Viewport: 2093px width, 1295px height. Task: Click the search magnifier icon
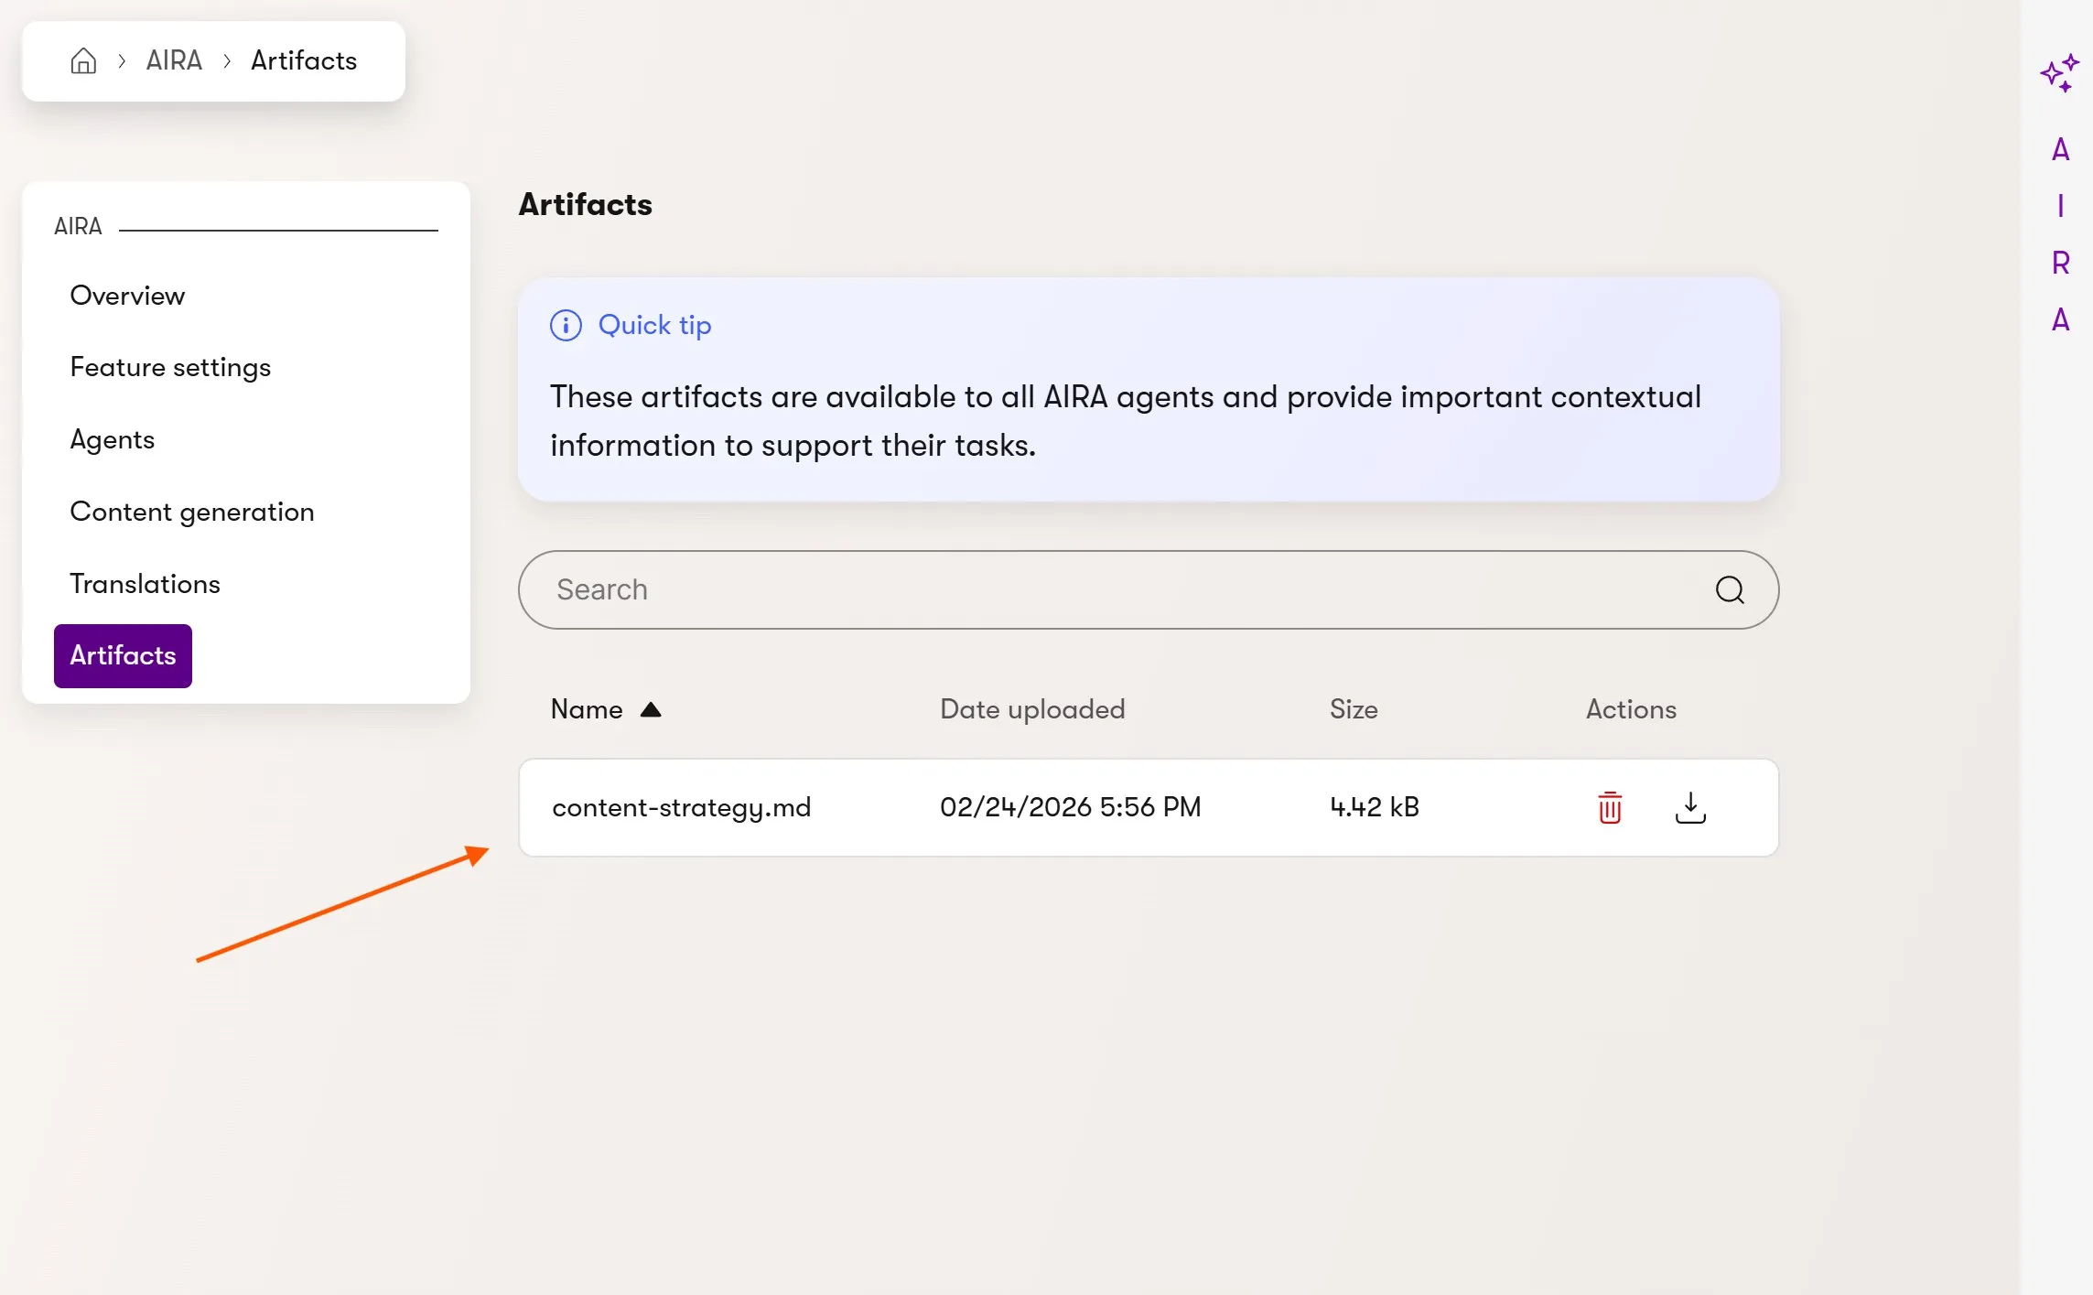tap(1729, 589)
